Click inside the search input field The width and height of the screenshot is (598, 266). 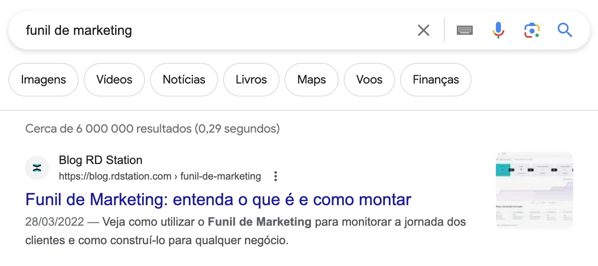168,30
